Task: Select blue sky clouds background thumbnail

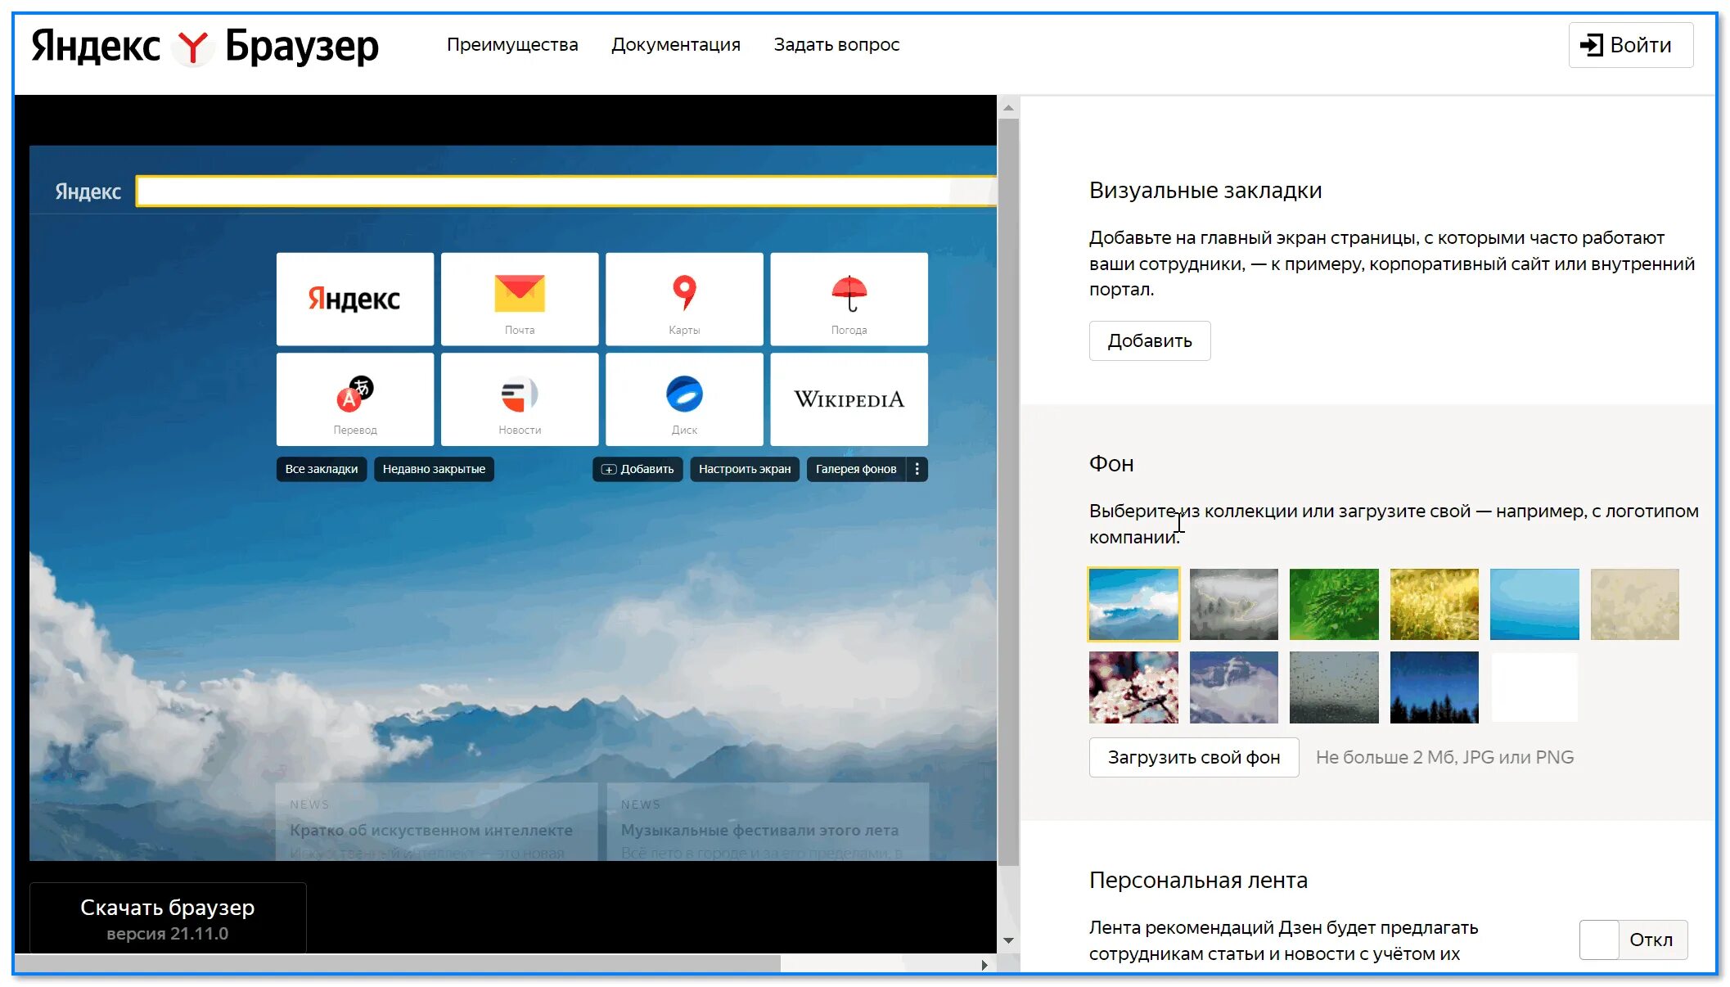Action: coord(1133,604)
